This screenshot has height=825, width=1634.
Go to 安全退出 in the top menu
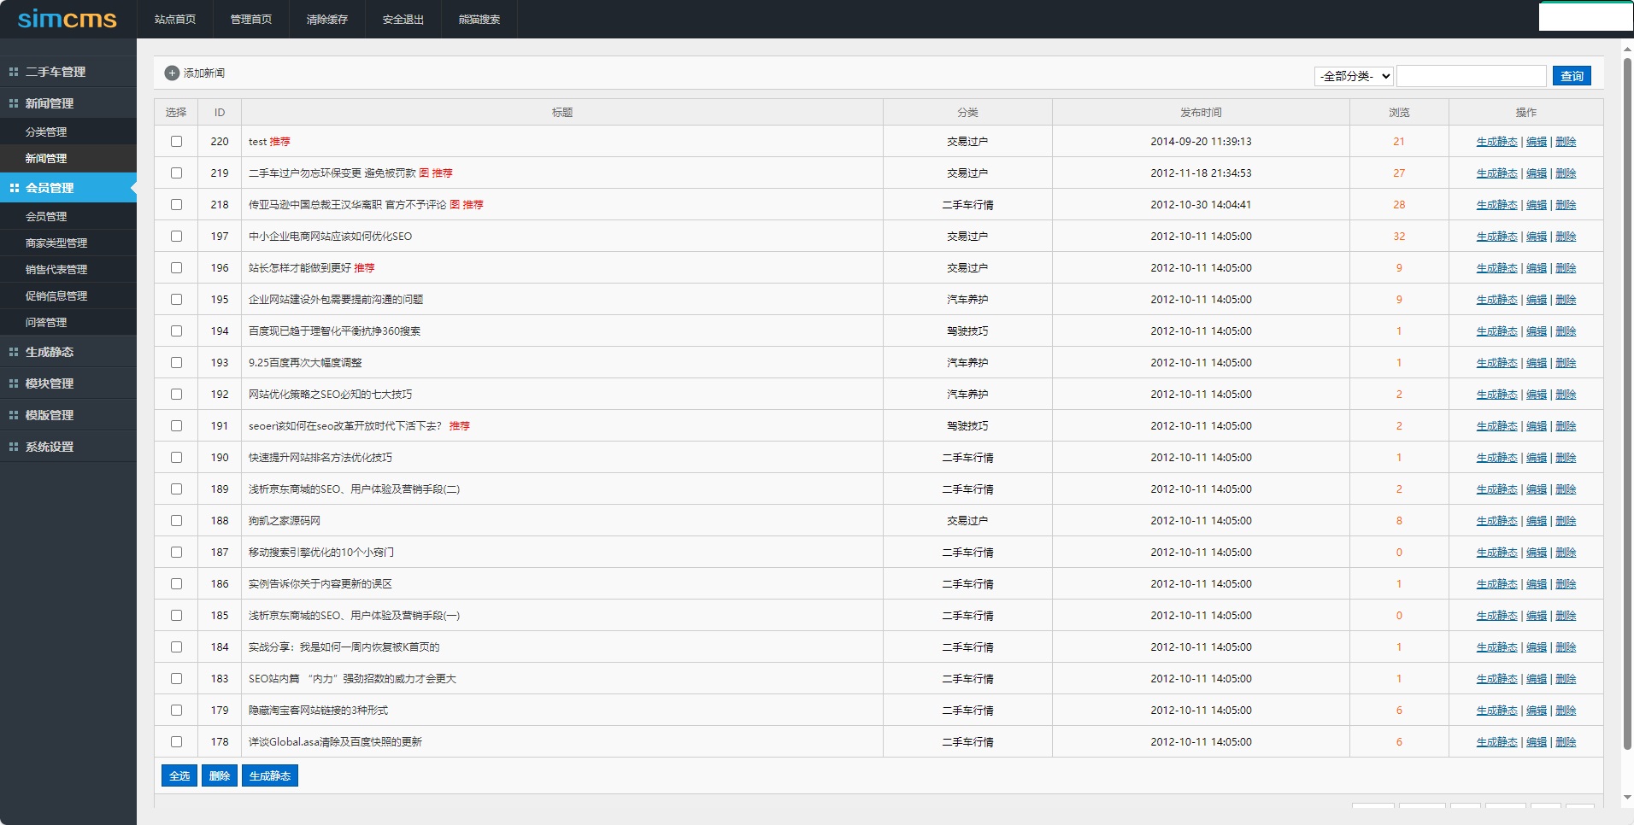(x=403, y=20)
